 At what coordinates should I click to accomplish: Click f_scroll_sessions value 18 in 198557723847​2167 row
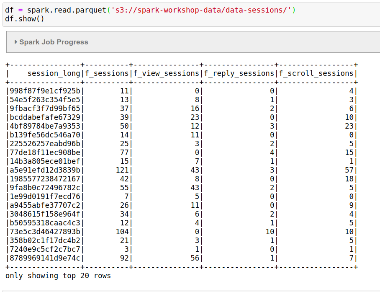(x=349, y=179)
